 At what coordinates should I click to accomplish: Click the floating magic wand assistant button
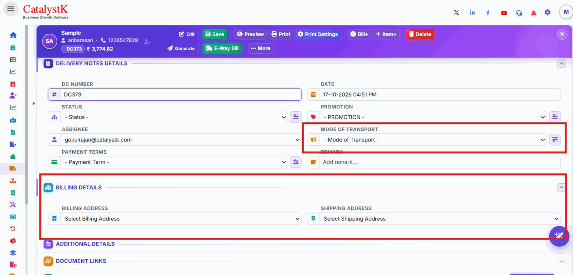tap(559, 236)
